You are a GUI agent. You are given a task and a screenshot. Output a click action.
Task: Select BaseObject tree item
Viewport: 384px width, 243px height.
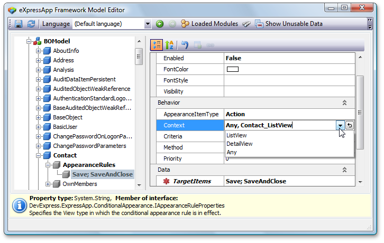(68, 117)
